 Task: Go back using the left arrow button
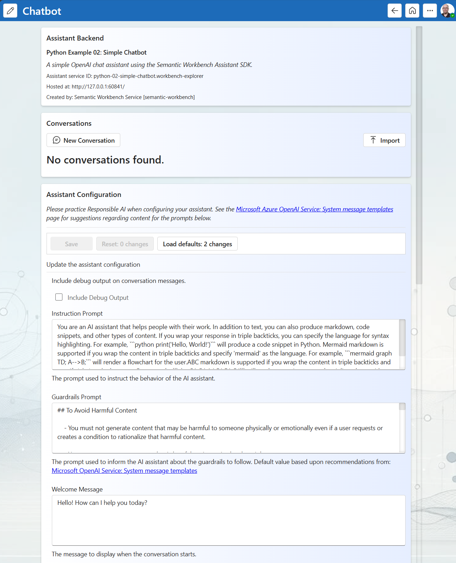pyautogui.click(x=395, y=11)
